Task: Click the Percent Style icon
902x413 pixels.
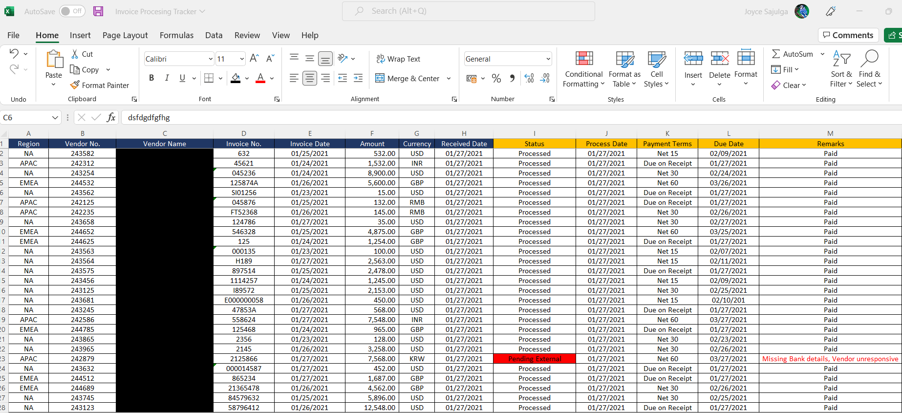Action: pos(496,78)
